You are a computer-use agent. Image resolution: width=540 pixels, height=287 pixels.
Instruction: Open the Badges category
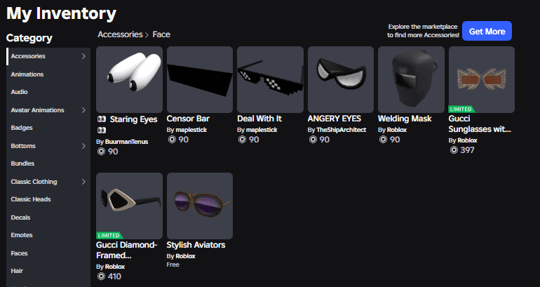click(x=22, y=128)
